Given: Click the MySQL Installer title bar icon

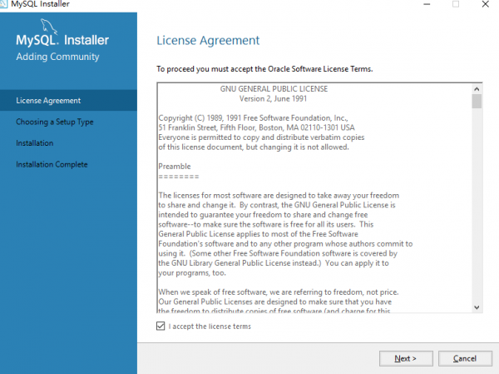Looking at the screenshot, I should [x=3, y=4].
